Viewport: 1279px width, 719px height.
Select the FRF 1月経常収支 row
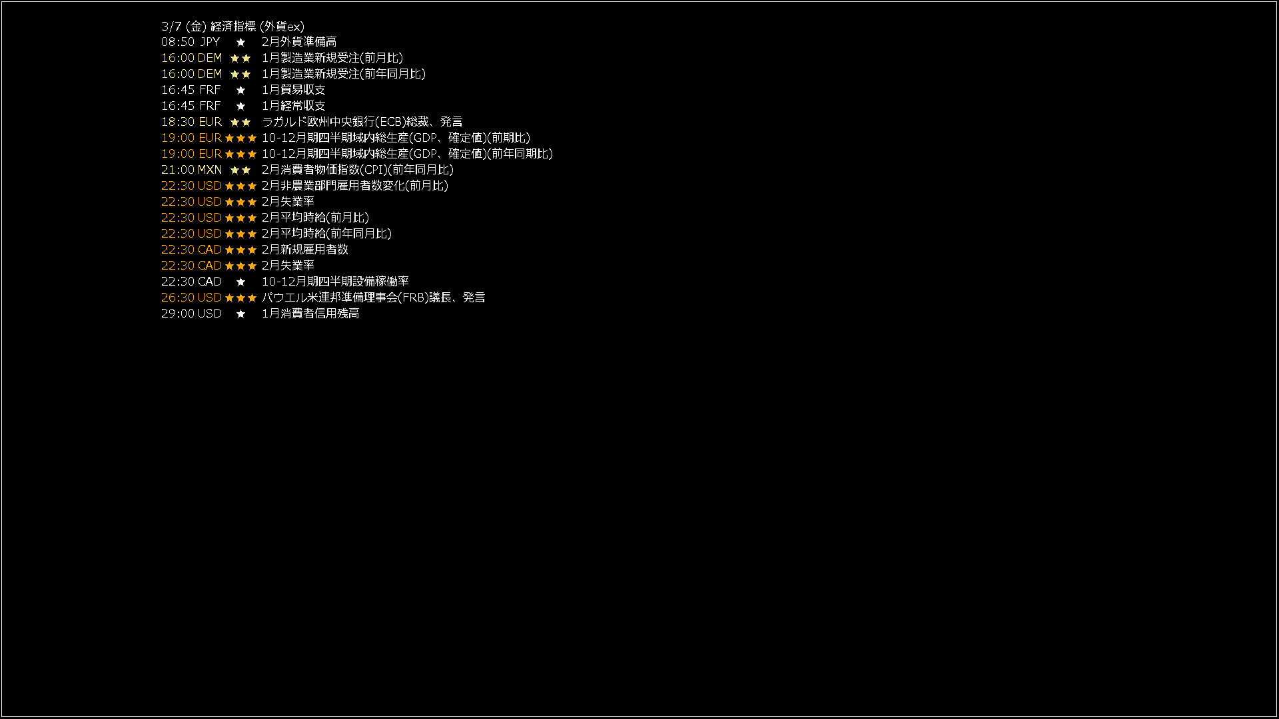[x=243, y=106]
